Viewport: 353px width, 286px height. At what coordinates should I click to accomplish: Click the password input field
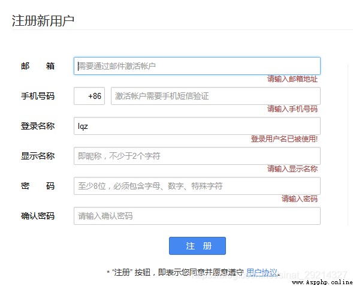click(197, 186)
